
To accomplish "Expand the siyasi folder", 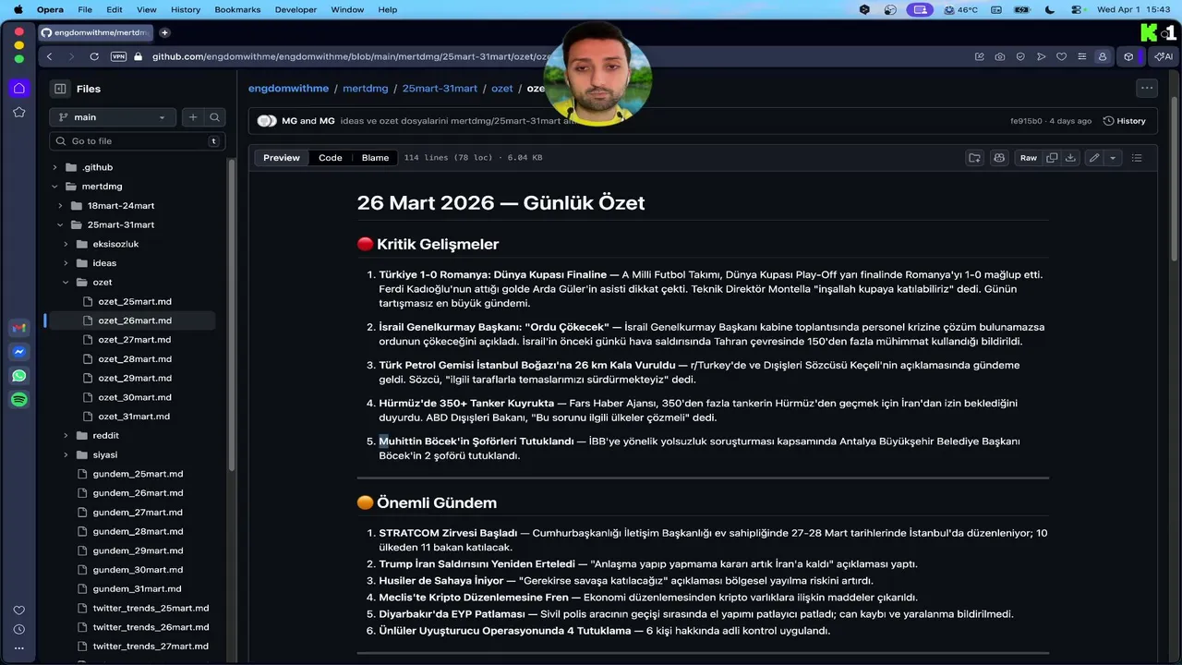I will tap(66, 454).
